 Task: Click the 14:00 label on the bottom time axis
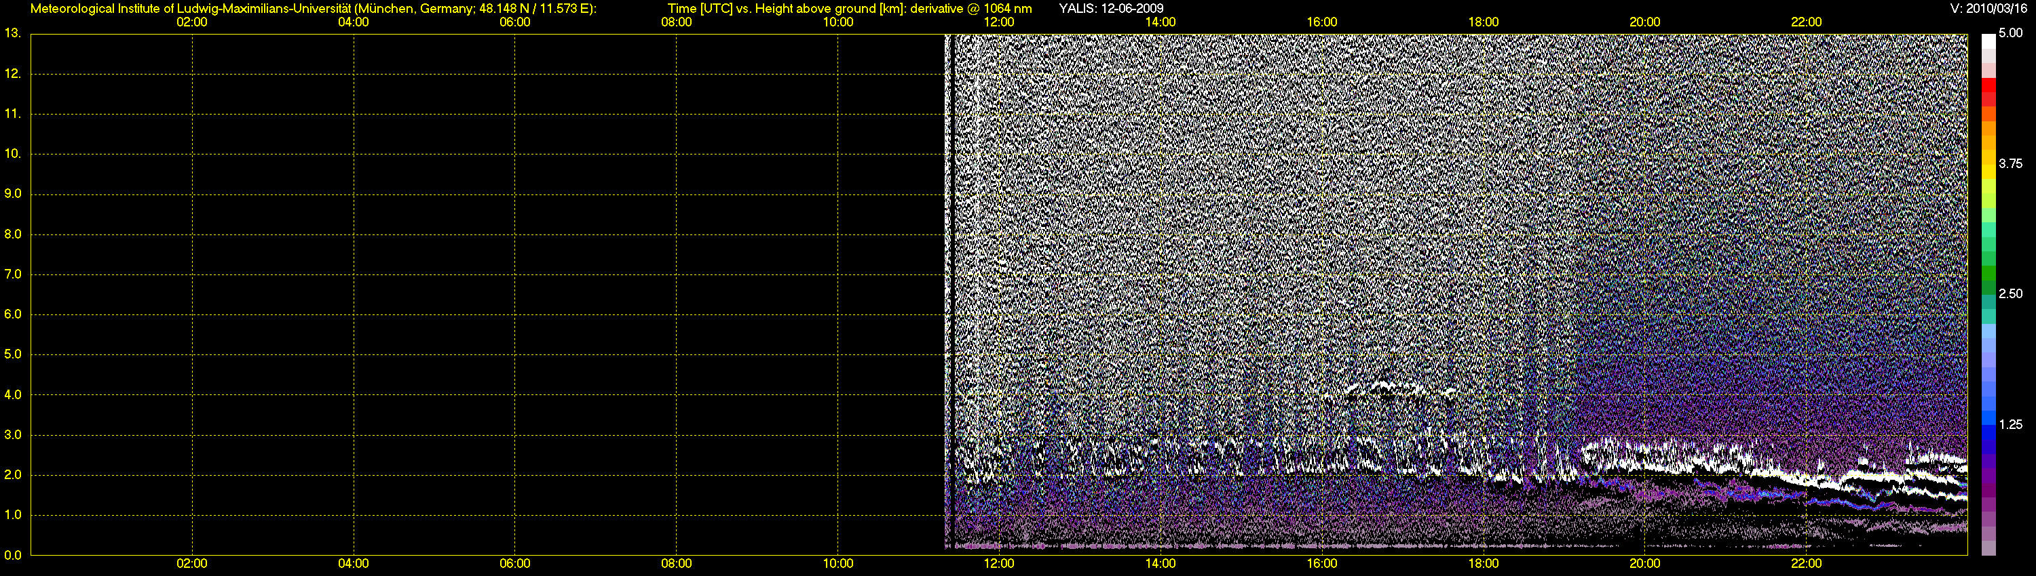1161,563
